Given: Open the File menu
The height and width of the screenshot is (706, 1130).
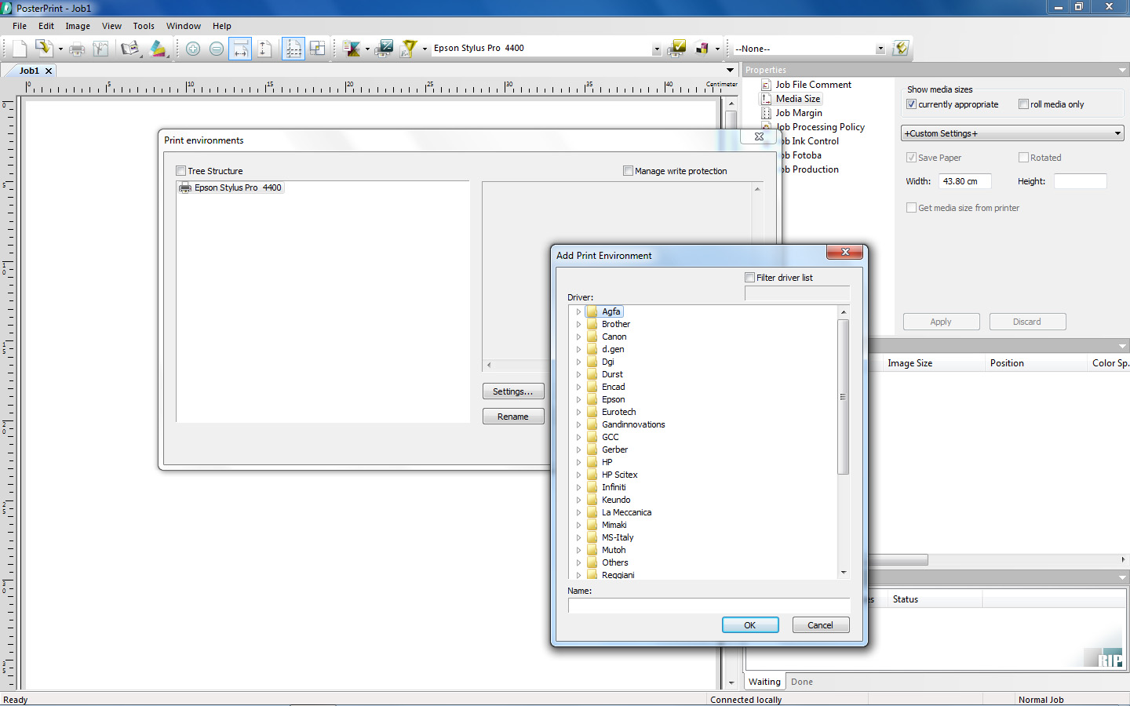Looking at the screenshot, I should (x=20, y=26).
